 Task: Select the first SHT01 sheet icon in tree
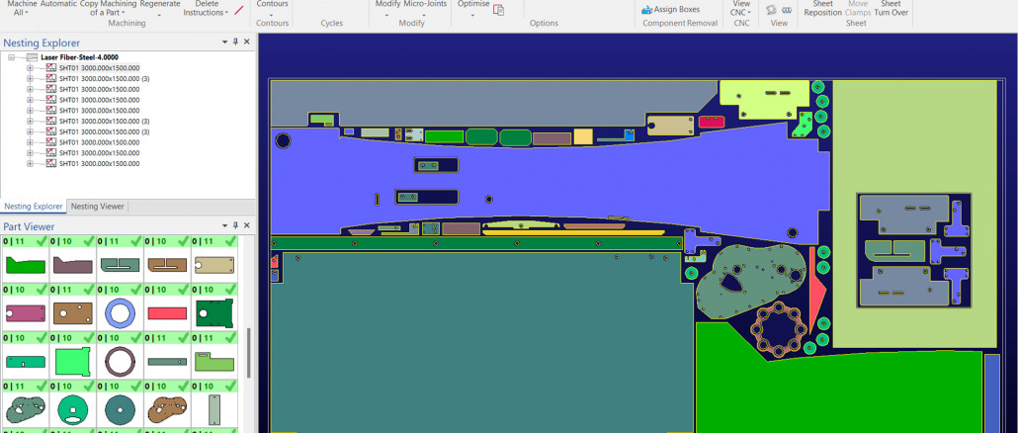(51, 68)
